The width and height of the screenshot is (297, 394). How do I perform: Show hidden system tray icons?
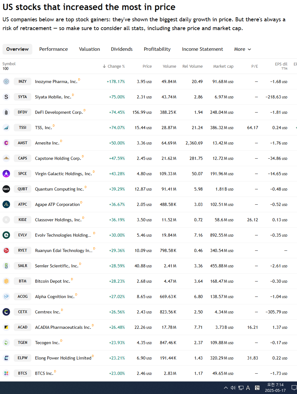226,388
